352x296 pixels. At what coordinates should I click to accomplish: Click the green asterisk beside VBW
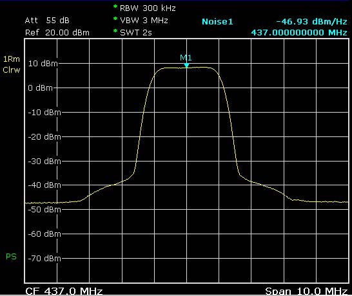coord(115,19)
